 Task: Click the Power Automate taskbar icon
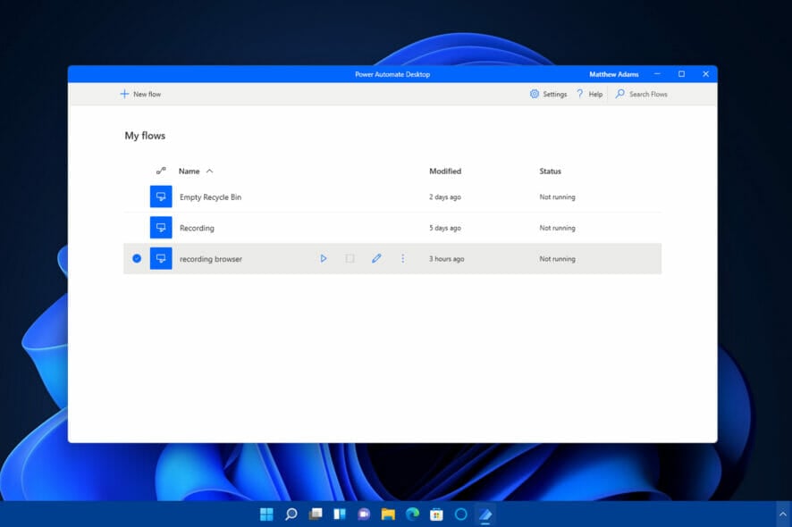(485, 514)
